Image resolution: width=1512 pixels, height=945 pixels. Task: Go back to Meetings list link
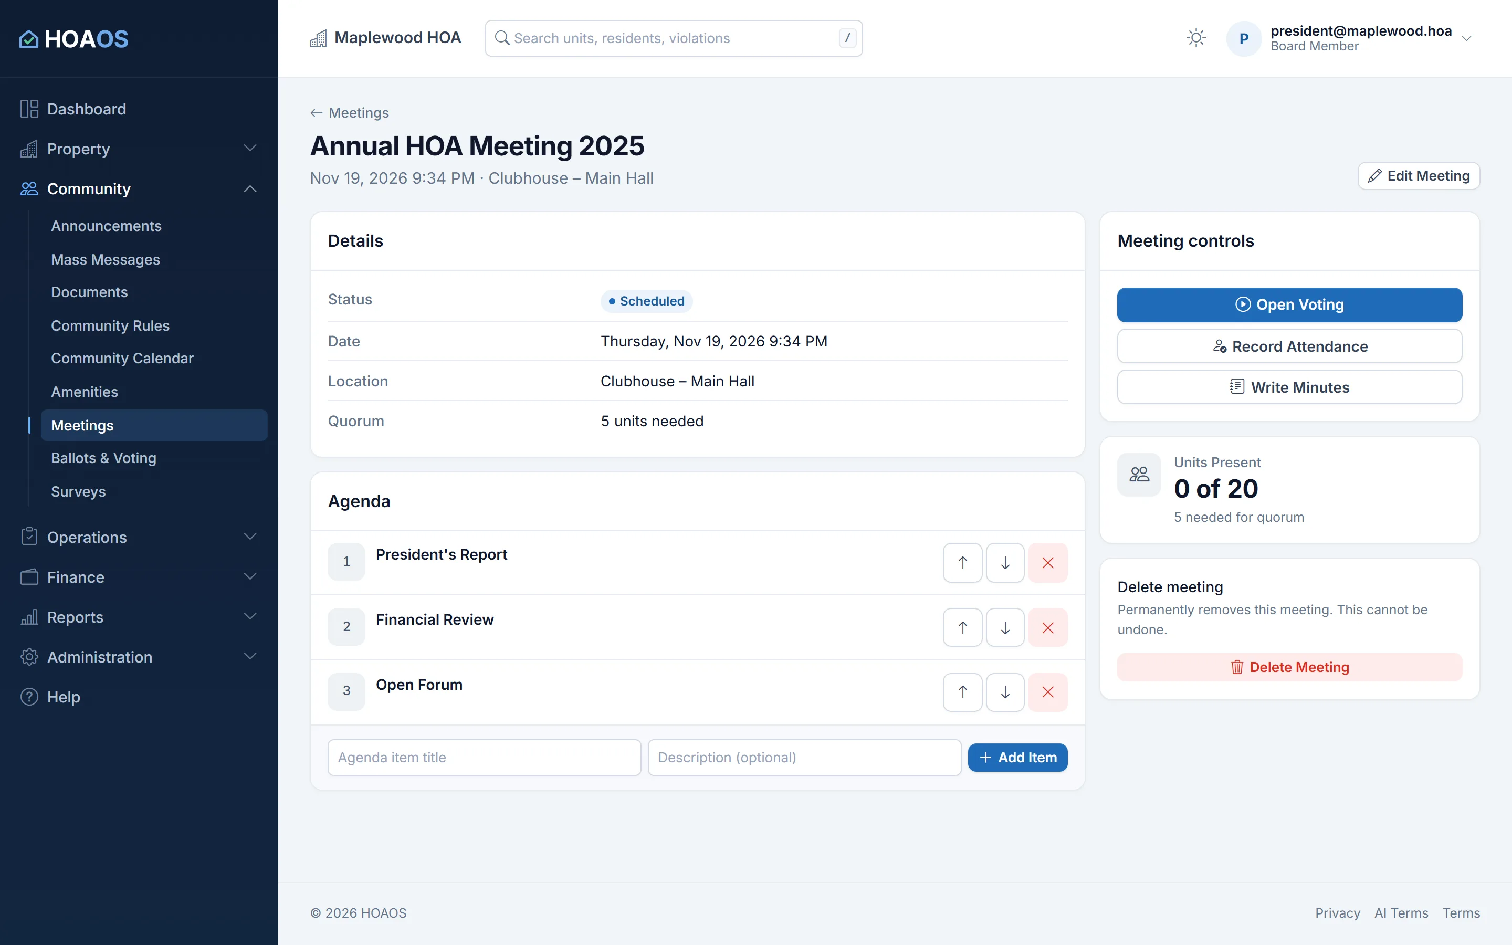coord(350,112)
